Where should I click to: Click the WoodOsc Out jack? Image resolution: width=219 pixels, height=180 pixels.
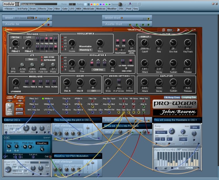tap(50, 157)
